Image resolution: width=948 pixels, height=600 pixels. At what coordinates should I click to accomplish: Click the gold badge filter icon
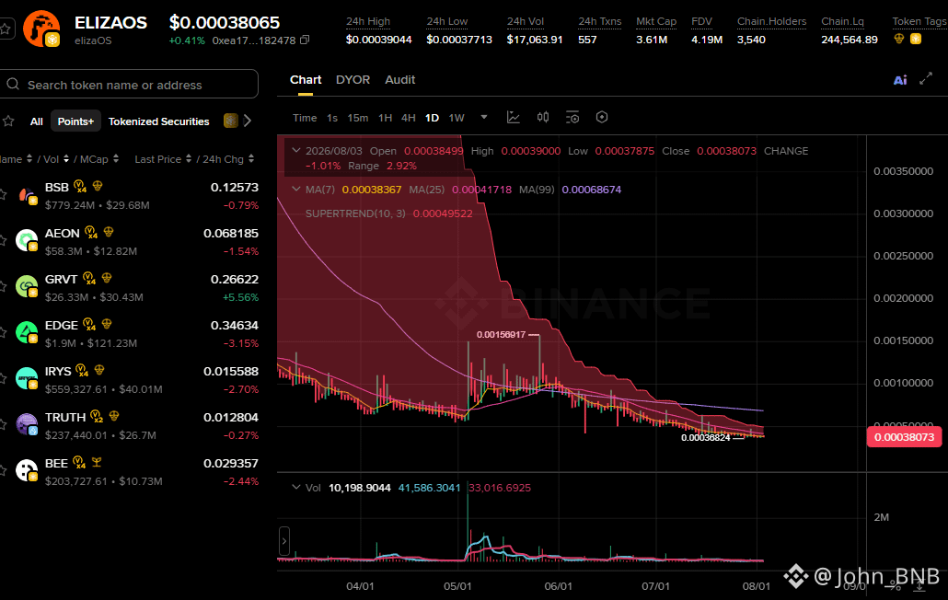tap(230, 121)
